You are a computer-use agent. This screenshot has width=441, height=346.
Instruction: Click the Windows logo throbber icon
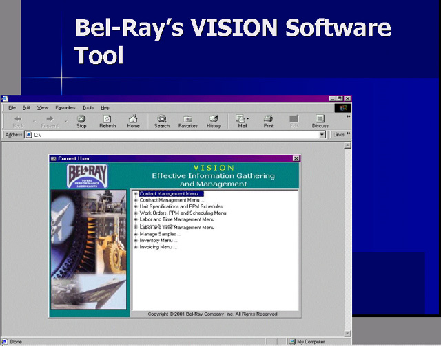(343, 108)
